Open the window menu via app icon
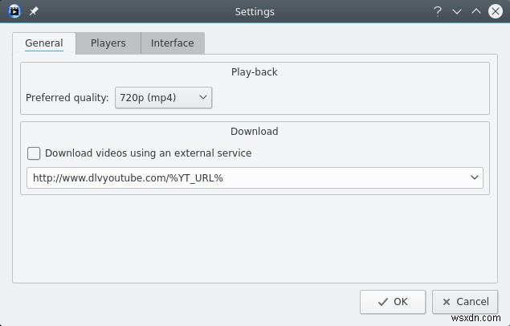This screenshot has height=326, width=510. tap(14, 11)
